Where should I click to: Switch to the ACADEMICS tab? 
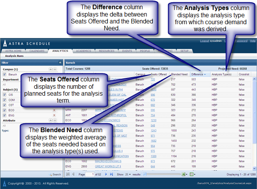(x=83, y=51)
